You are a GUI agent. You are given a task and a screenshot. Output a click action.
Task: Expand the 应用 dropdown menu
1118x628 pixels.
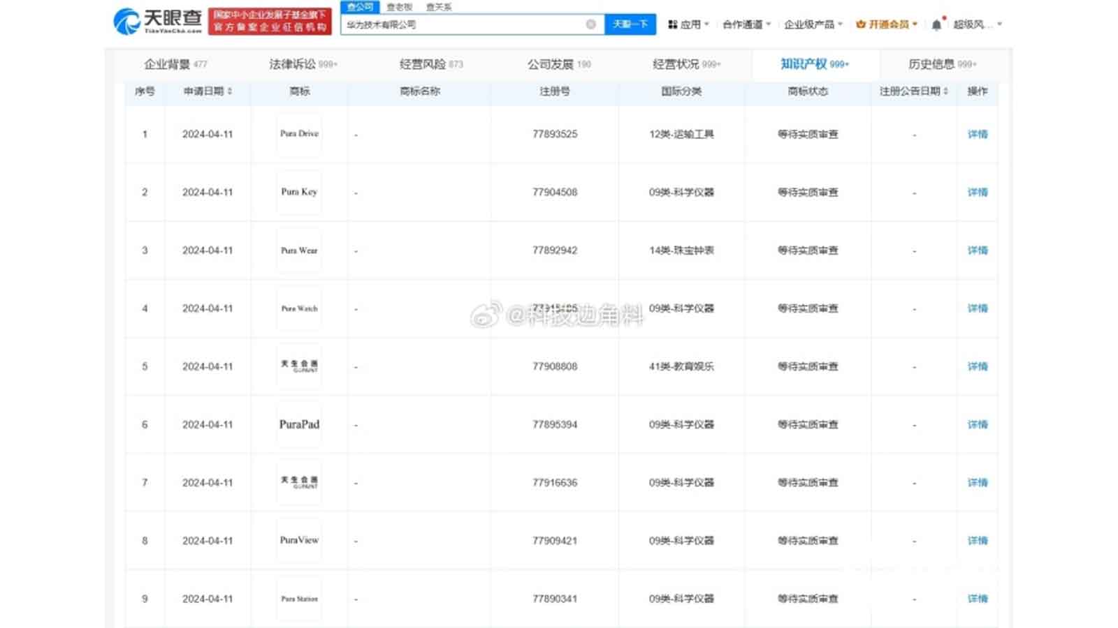click(688, 24)
